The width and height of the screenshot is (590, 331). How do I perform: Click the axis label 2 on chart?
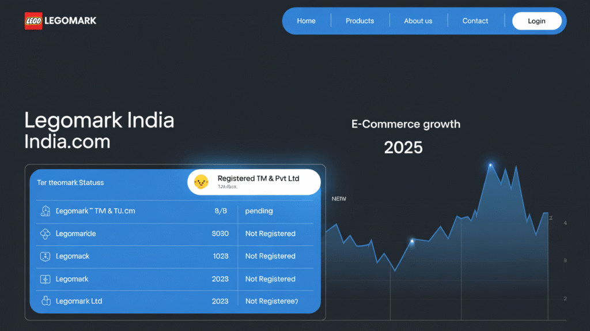565,299
